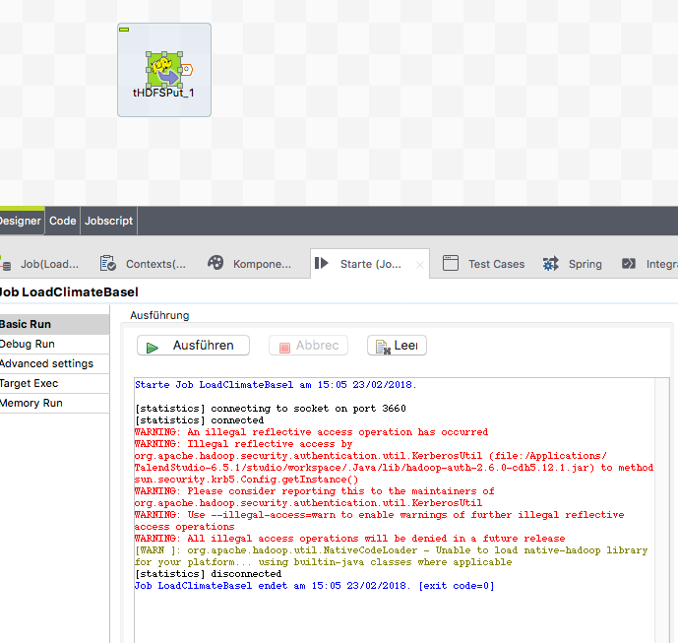Click the Spring gear icon
678x643 pixels.
[551, 264]
